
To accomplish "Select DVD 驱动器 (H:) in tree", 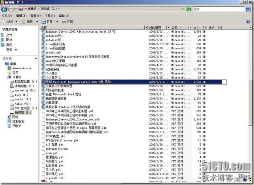I will (26, 108).
